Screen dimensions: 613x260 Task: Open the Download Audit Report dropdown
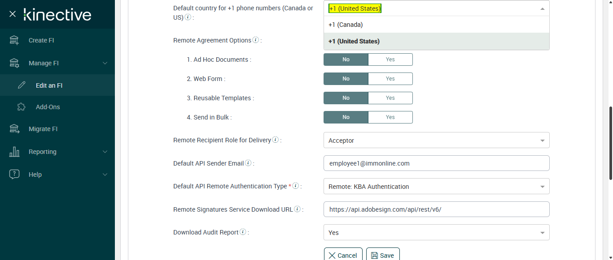pyautogui.click(x=436, y=233)
